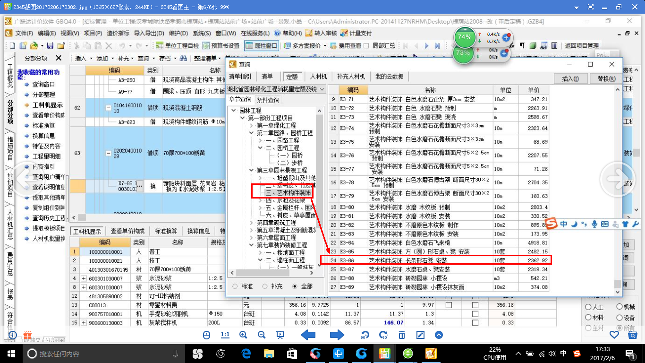645x363 pixels.
Task: Open 查询窗口 in favorites list
Action: pos(43,85)
